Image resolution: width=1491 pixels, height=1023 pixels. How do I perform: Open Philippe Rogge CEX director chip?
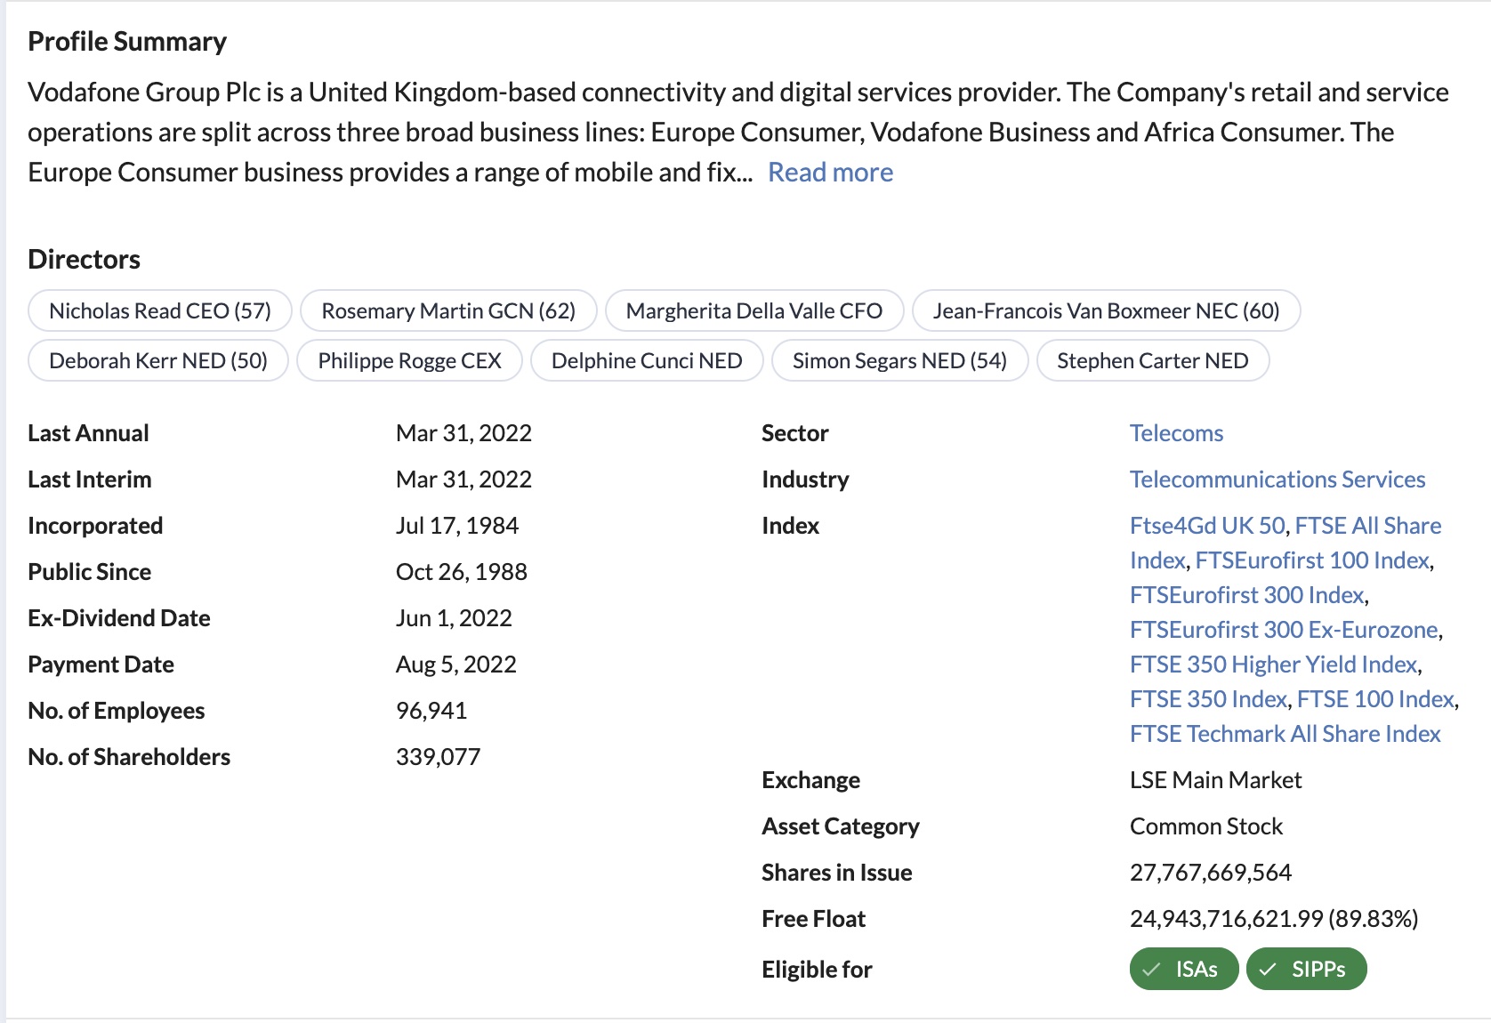point(409,360)
